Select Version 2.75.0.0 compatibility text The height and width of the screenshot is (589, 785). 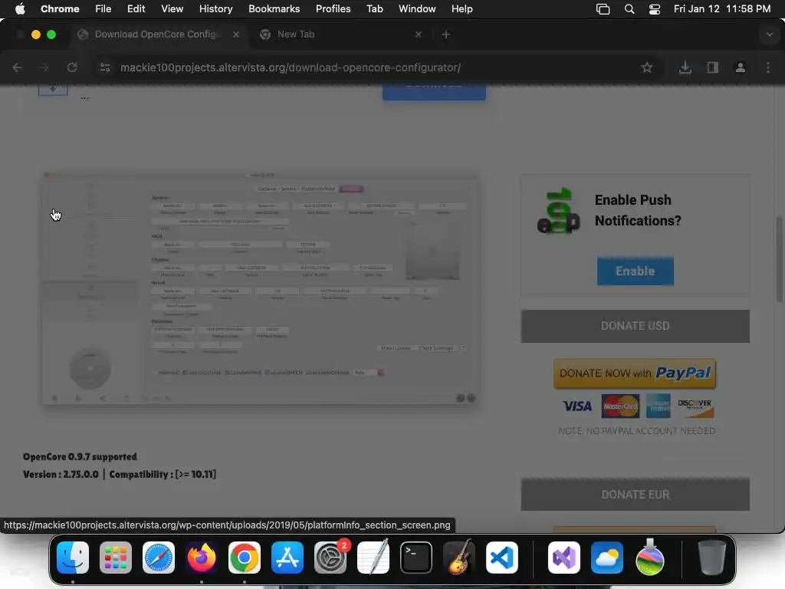click(119, 474)
